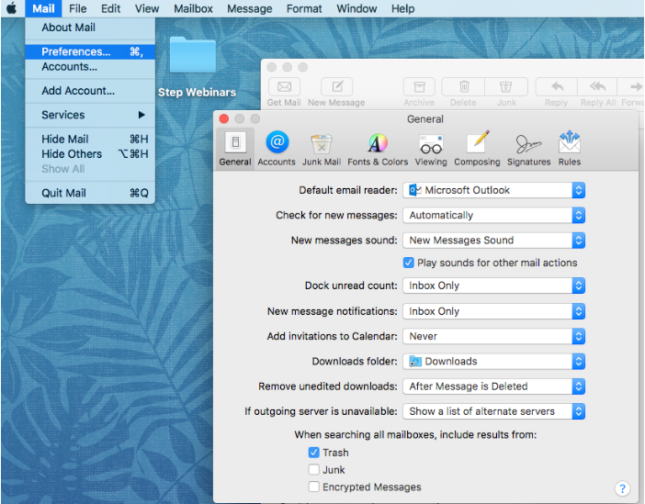Open the Rules preferences pane
The height and width of the screenshot is (504, 645).
pyautogui.click(x=570, y=149)
